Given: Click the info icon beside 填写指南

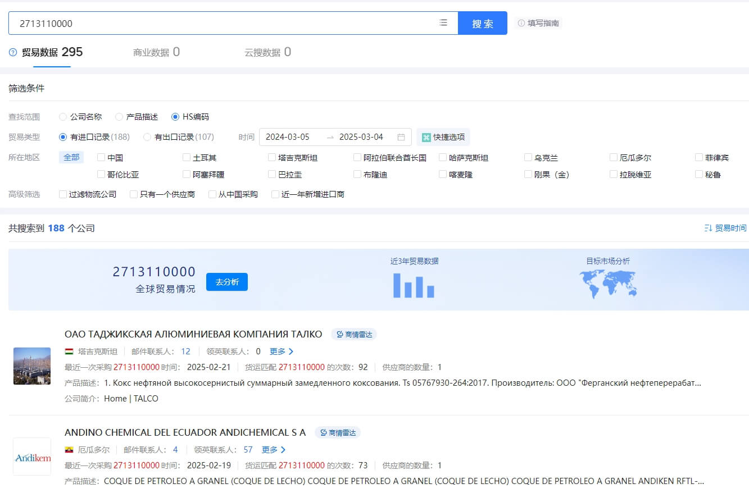Looking at the screenshot, I should point(521,23).
